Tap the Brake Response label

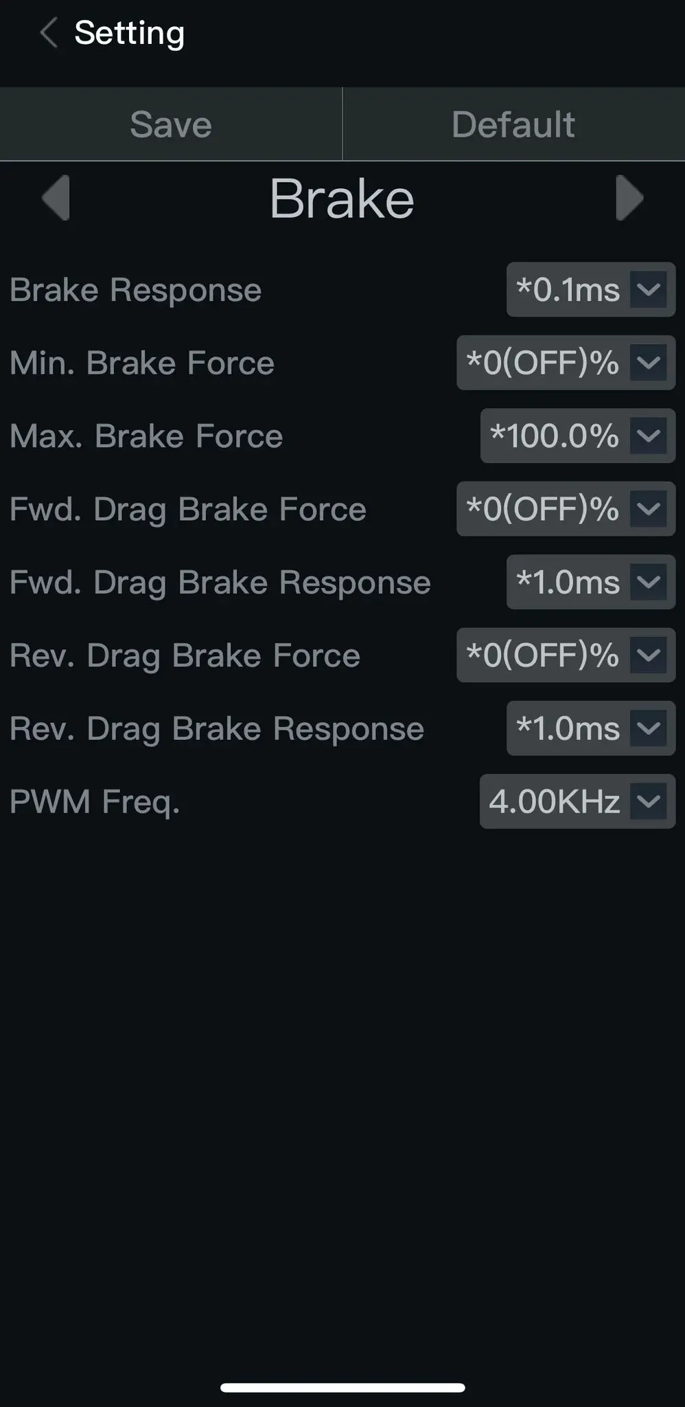tap(136, 290)
